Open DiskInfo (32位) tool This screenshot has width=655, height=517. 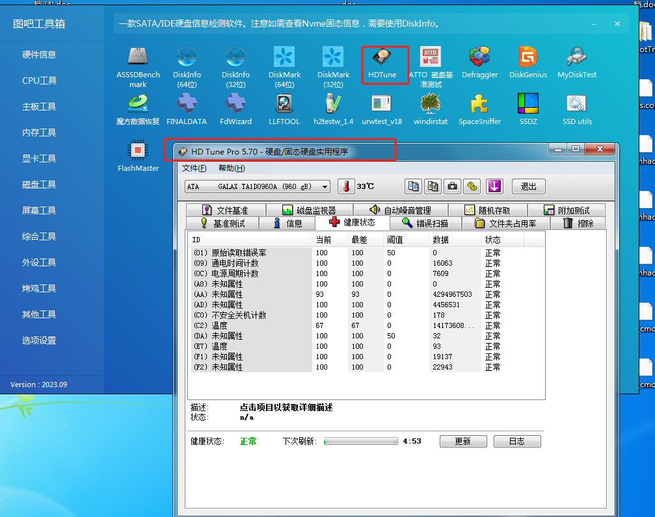pyautogui.click(x=235, y=67)
